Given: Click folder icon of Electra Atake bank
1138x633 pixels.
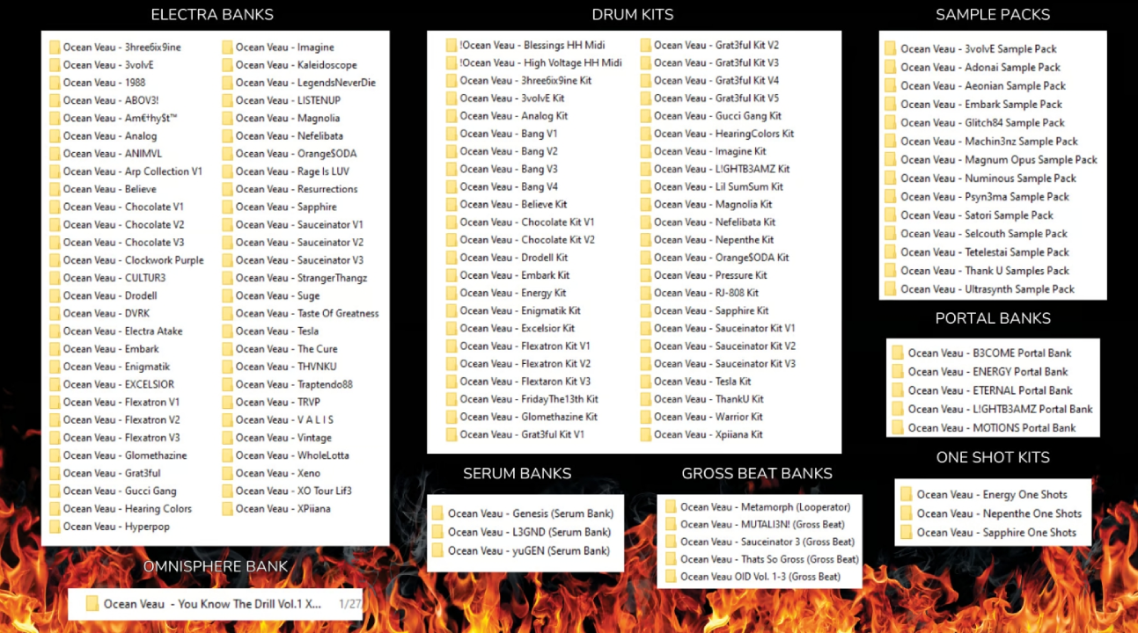Looking at the screenshot, I should coord(54,331).
